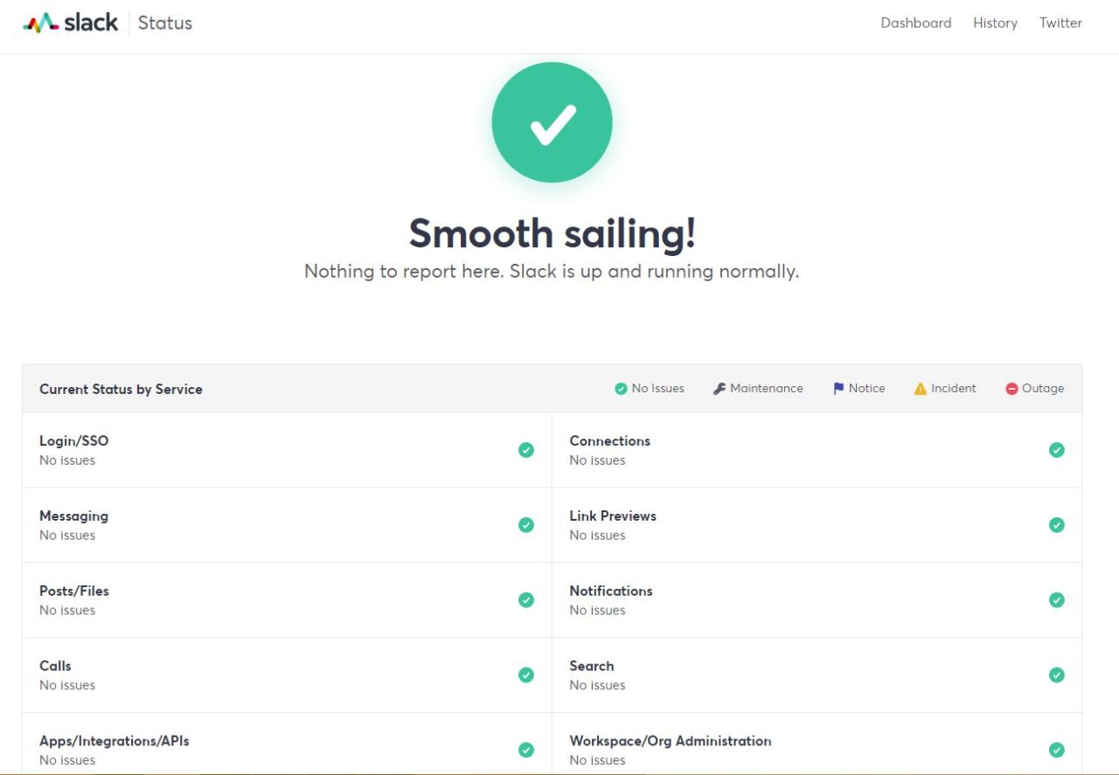Click the Maintenance wrench icon in legend
This screenshot has height=775, width=1119.
pos(719,389)
